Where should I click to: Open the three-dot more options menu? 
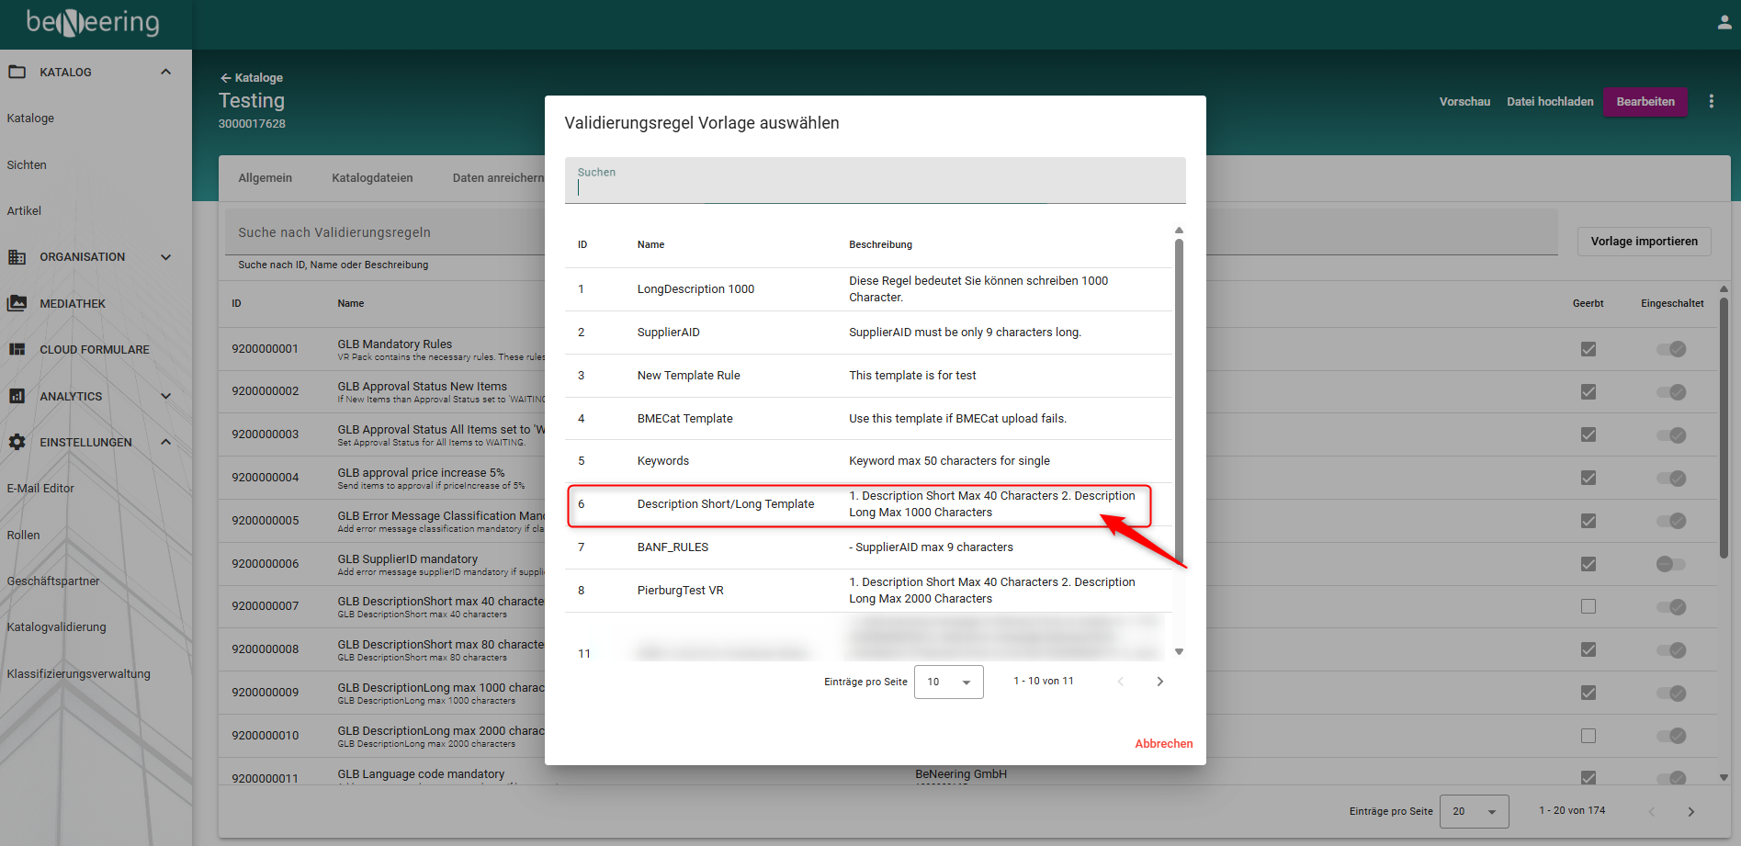[1711, 102]
